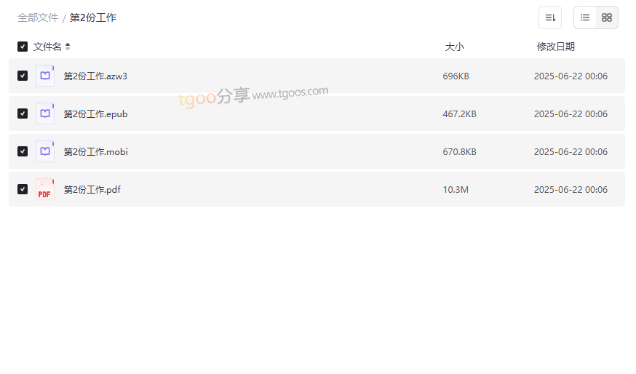Click the 修改日期 column header
Viewport: 636px width, 374px height.
point(556,47)
